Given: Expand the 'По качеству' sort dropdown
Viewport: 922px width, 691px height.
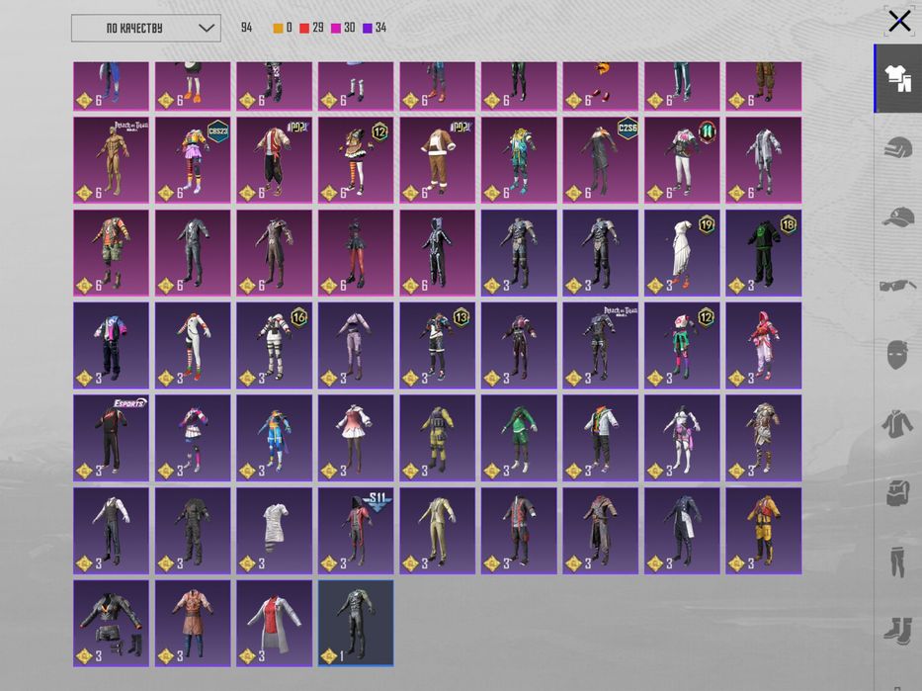Looking at the screenshot, I should click(146, 29).
